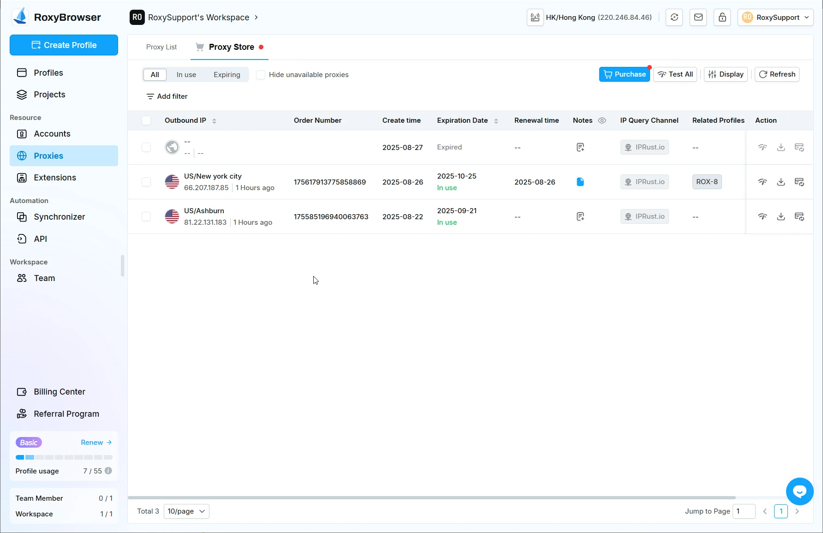Click the mail envelope icon in header

[698, 18]
